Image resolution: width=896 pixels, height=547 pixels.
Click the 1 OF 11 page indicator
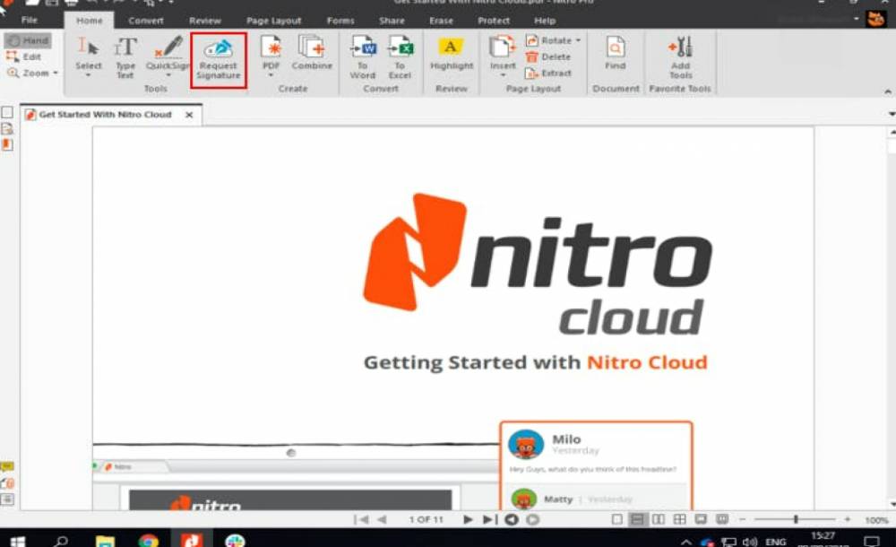tap(426, 519)
